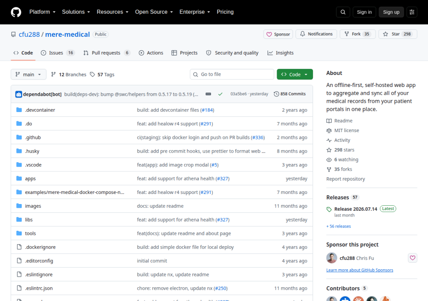
Task: Click the dependabot avatar icon
Action: tap(18, 94)
